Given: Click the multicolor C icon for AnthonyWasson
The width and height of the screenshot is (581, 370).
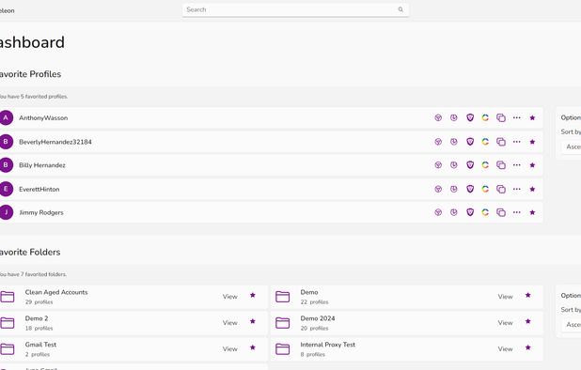Looking at the screenshot, I should click(485, 117).
